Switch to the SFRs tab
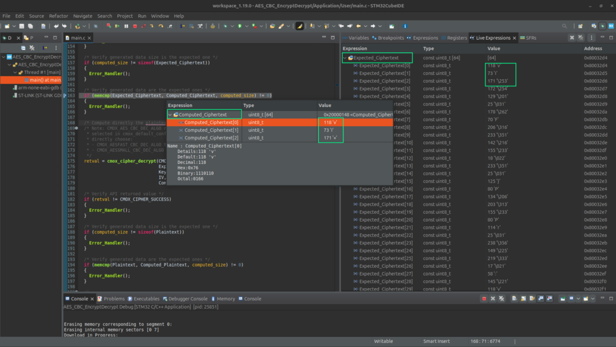This screenshot has height=347, width=616. (531, 38)
